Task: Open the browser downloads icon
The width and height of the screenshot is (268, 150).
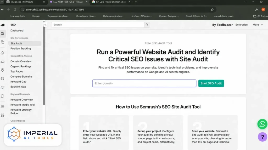Action: pyautogui.click(x=256, y=10)
